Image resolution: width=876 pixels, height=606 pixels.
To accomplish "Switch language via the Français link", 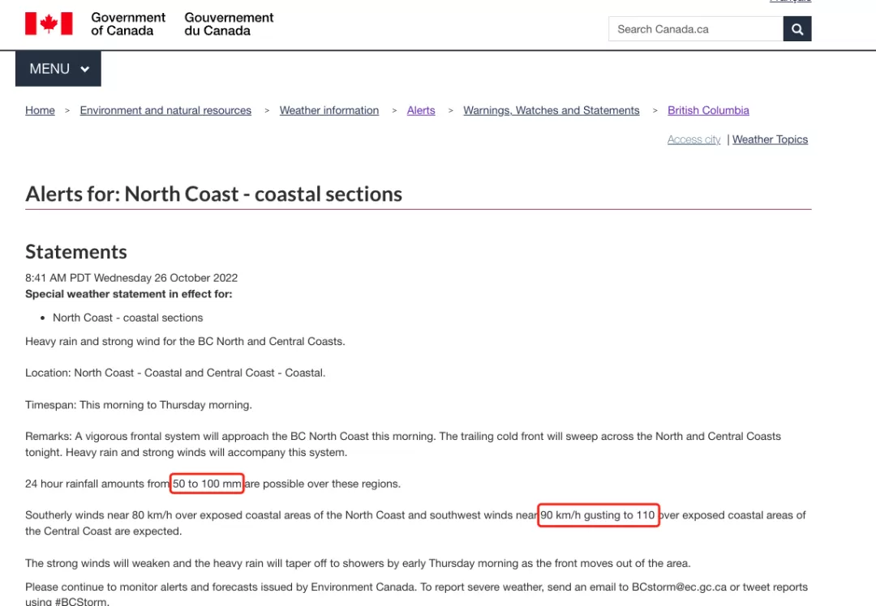I will [791, 1].
